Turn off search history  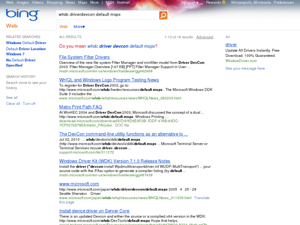click(29, 104)
